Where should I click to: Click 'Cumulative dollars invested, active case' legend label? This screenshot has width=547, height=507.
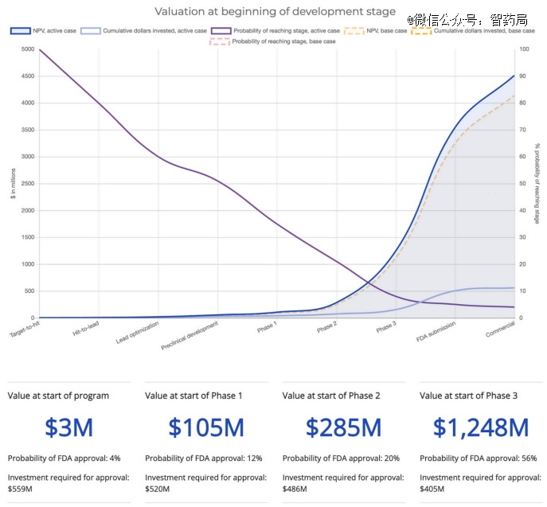pyautogui.click(x=155, y=31)
